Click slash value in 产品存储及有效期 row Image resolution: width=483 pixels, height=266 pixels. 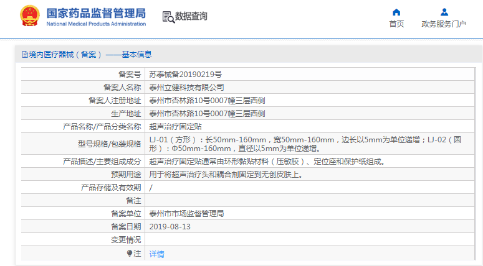click(x=151, y=188)
